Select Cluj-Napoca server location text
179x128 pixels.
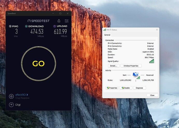coord(22,98)
